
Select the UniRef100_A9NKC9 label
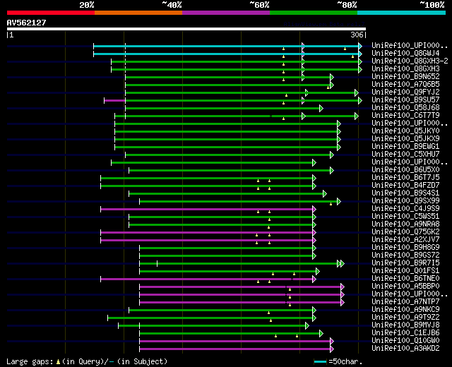click(x=405, y=310)
